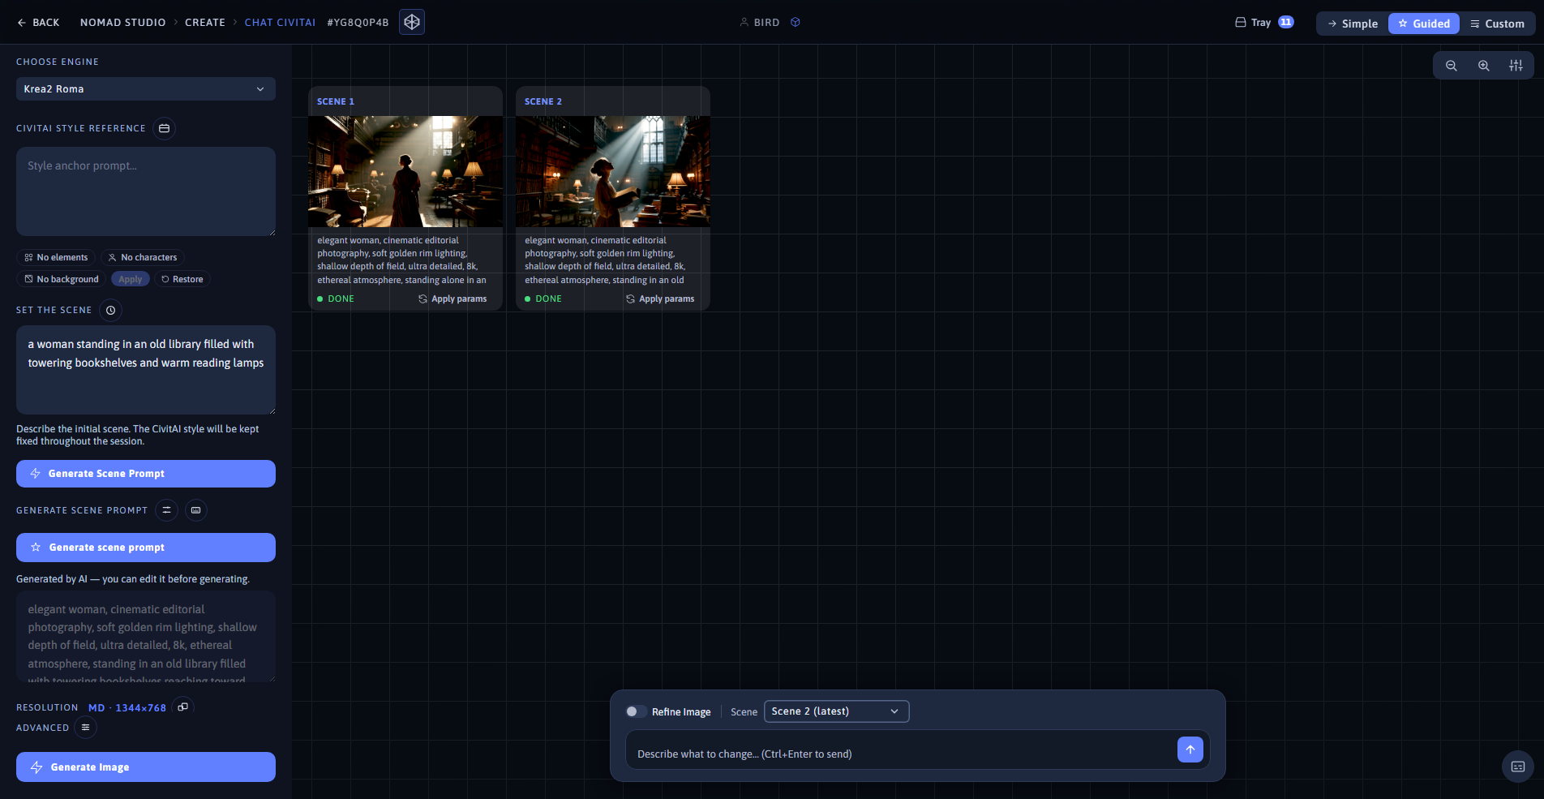Open the Scene 2 library thumbnail
Screen dimensions: 1544x799
[x=613, y=171]
